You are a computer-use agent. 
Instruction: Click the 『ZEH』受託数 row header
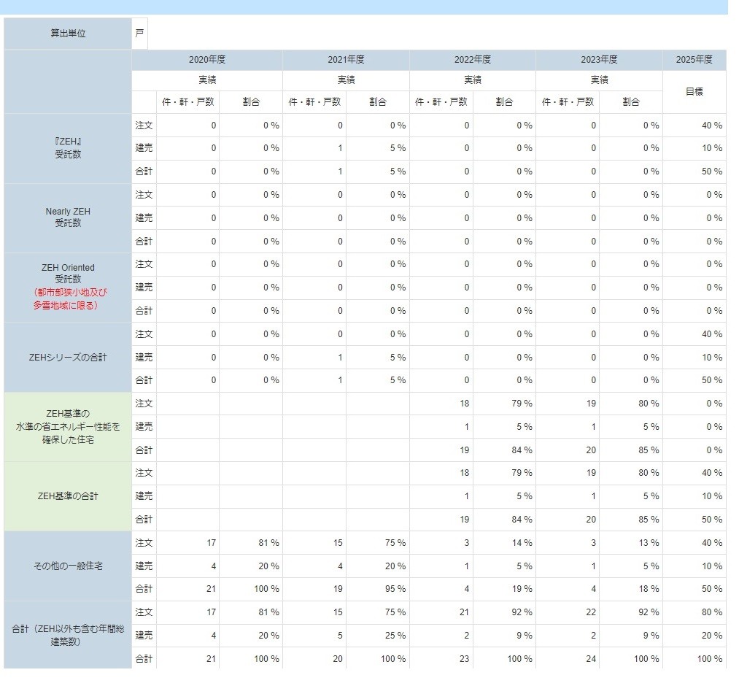coord(68,148)
